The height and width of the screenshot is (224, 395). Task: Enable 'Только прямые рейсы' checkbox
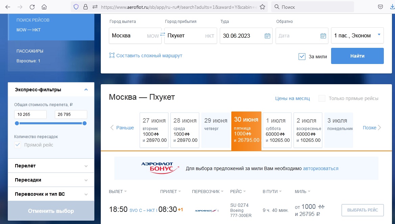click(322, 98)
